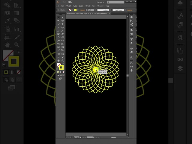Open the Layers panel icon
The width and height of the screenshot is (192, 144).
[x=131, y=70]
